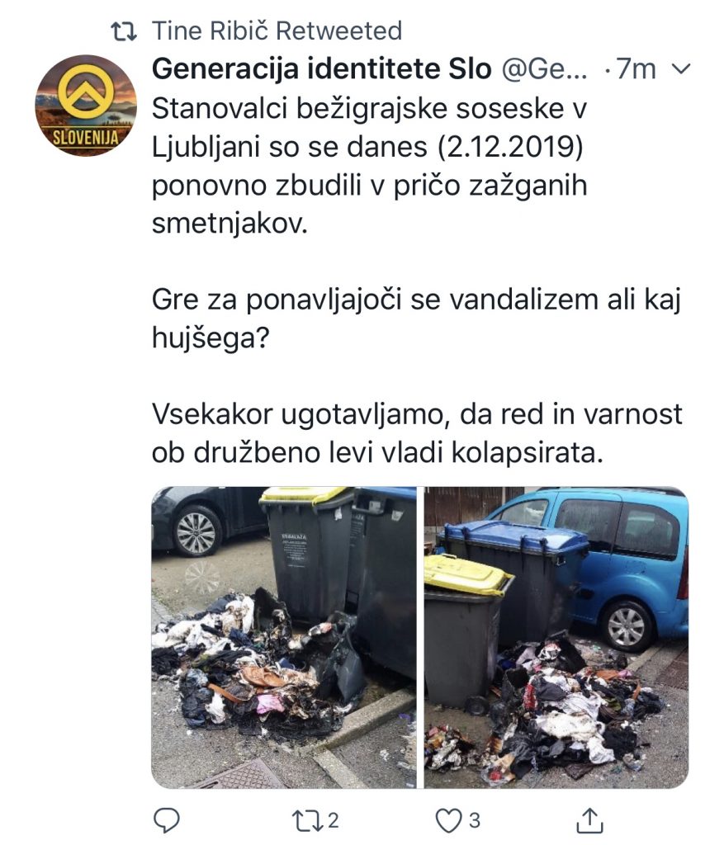Open Generacija identitete Slo profile avatar
724x845 pixels.
click(86, 106)
